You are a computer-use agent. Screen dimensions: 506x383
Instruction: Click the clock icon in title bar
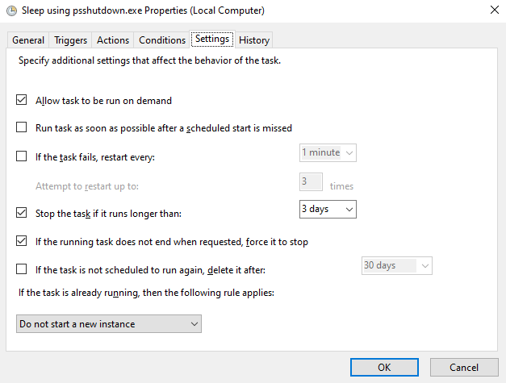click(x=9, y=11)
